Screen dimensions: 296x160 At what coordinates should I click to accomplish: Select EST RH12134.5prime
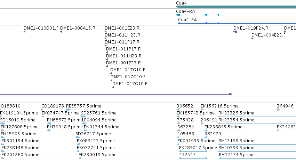coord(237,155)
